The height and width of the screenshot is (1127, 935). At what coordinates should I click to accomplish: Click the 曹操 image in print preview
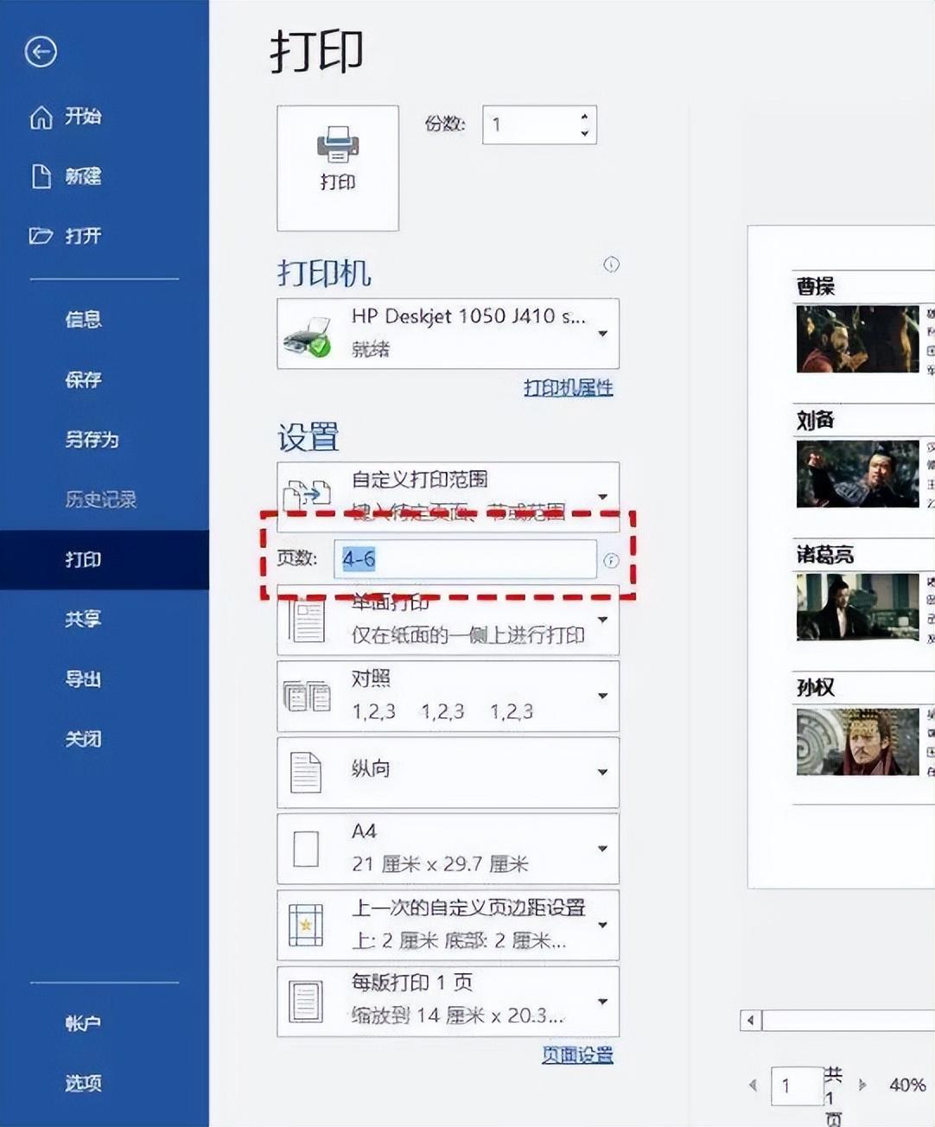[857, 338]
